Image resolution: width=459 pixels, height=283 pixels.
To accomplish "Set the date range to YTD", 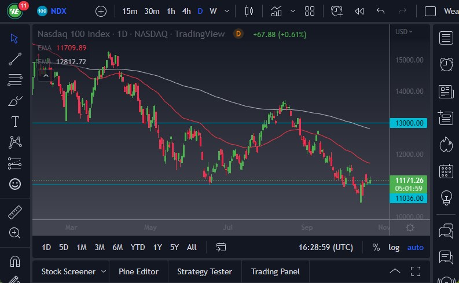I will [138, 247].
